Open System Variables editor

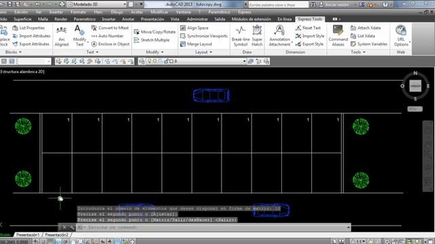coord(369,44)
